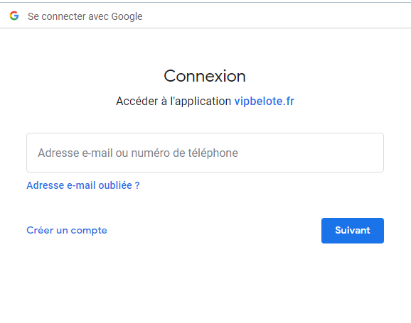Image resolution: width=411 pixels, height=323 pixels.
Task: Click the Se connecter avec Google header text
Action: coord(85,16)
